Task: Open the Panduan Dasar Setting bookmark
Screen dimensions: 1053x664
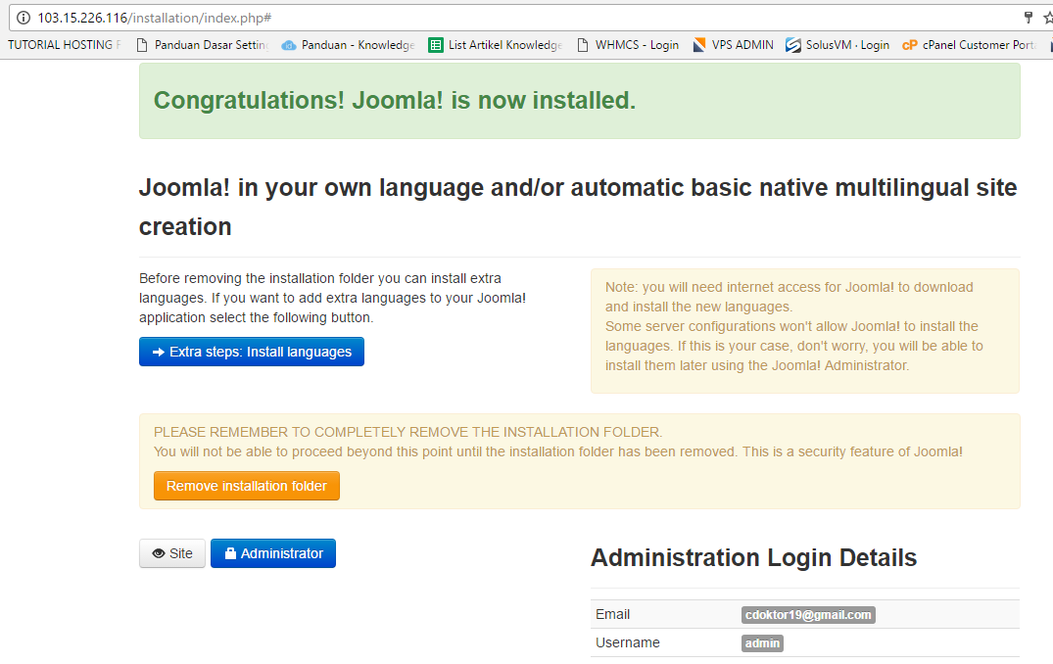Action: click(x=202, y=45)
